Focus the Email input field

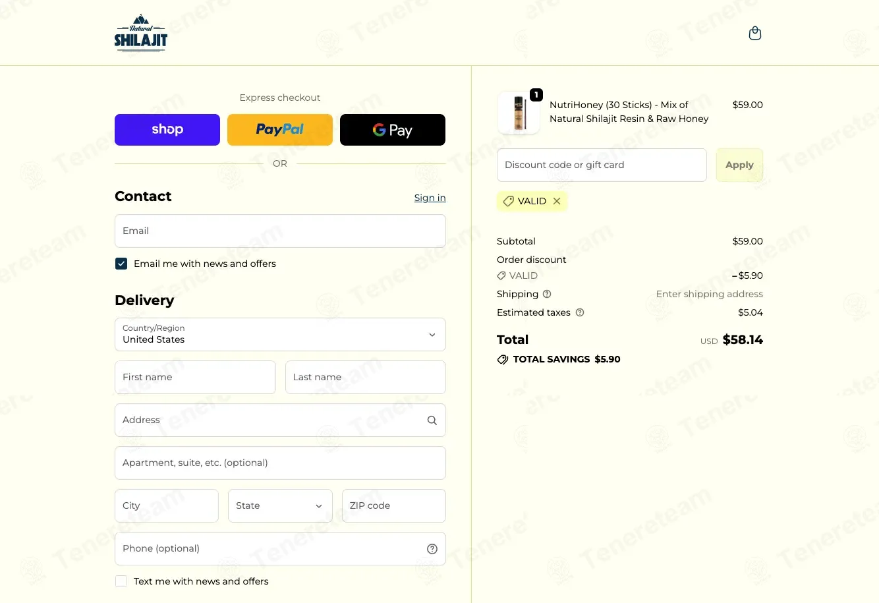[x=280, y=231]
